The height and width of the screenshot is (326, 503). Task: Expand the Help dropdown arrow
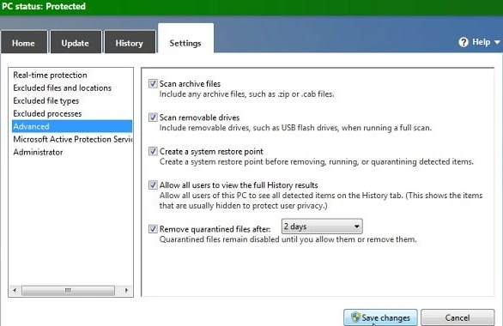(x=497, y=42)
